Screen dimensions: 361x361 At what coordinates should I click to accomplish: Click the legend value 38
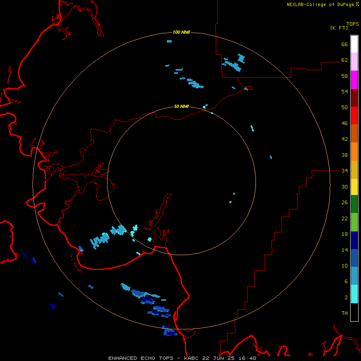(x=345, y=155)
